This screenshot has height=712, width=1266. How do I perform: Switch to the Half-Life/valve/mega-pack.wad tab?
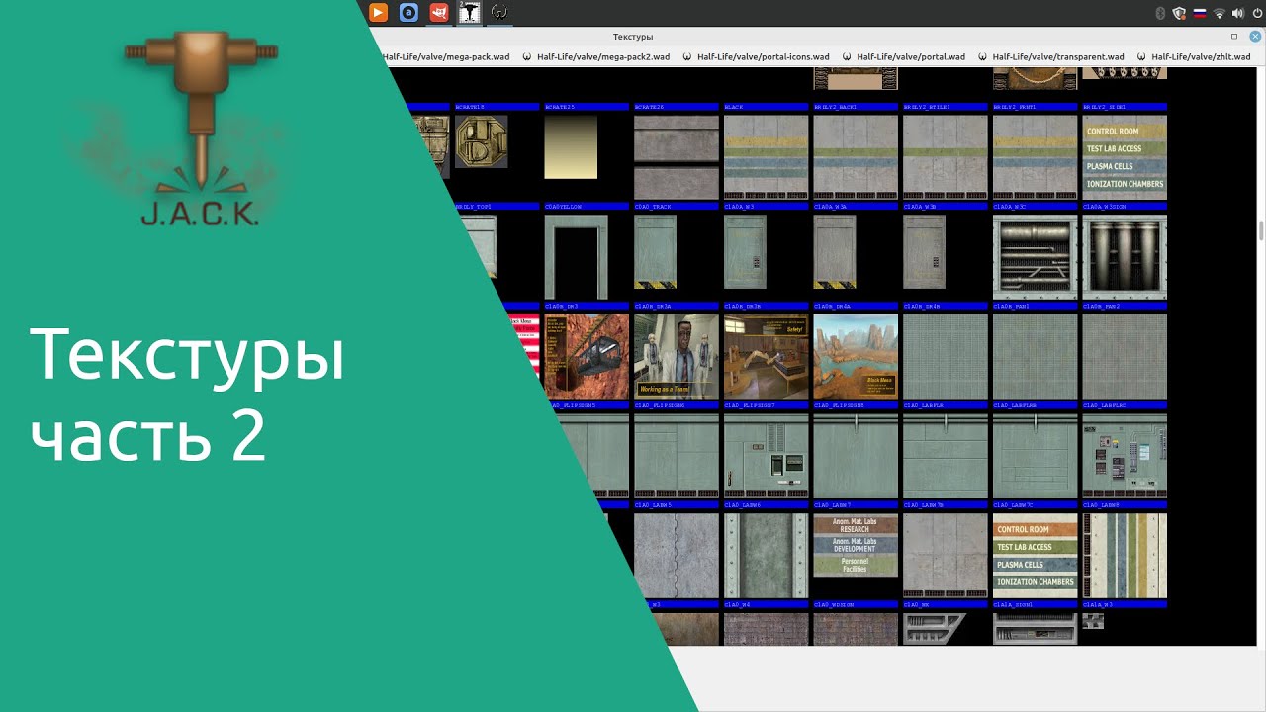[x=445, y=57]
